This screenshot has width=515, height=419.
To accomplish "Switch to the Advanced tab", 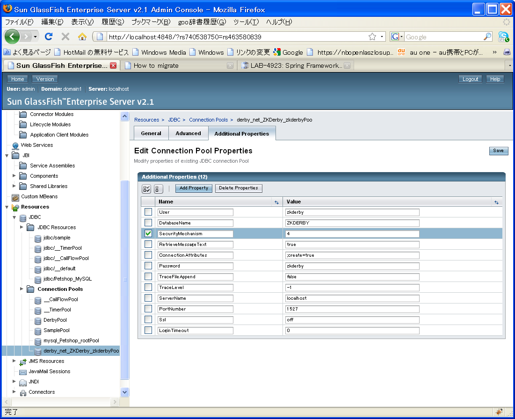I will [x=188, y=133].
